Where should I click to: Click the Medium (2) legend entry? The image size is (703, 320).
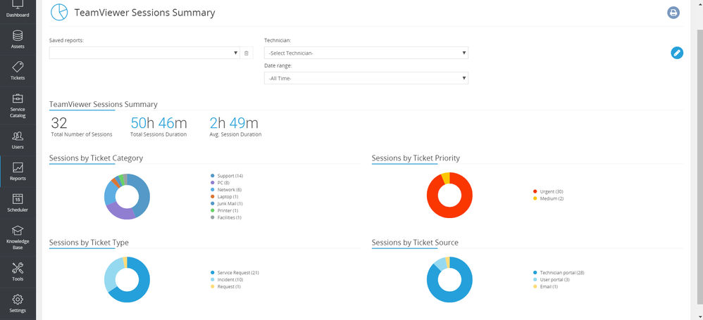pos(548,199)
